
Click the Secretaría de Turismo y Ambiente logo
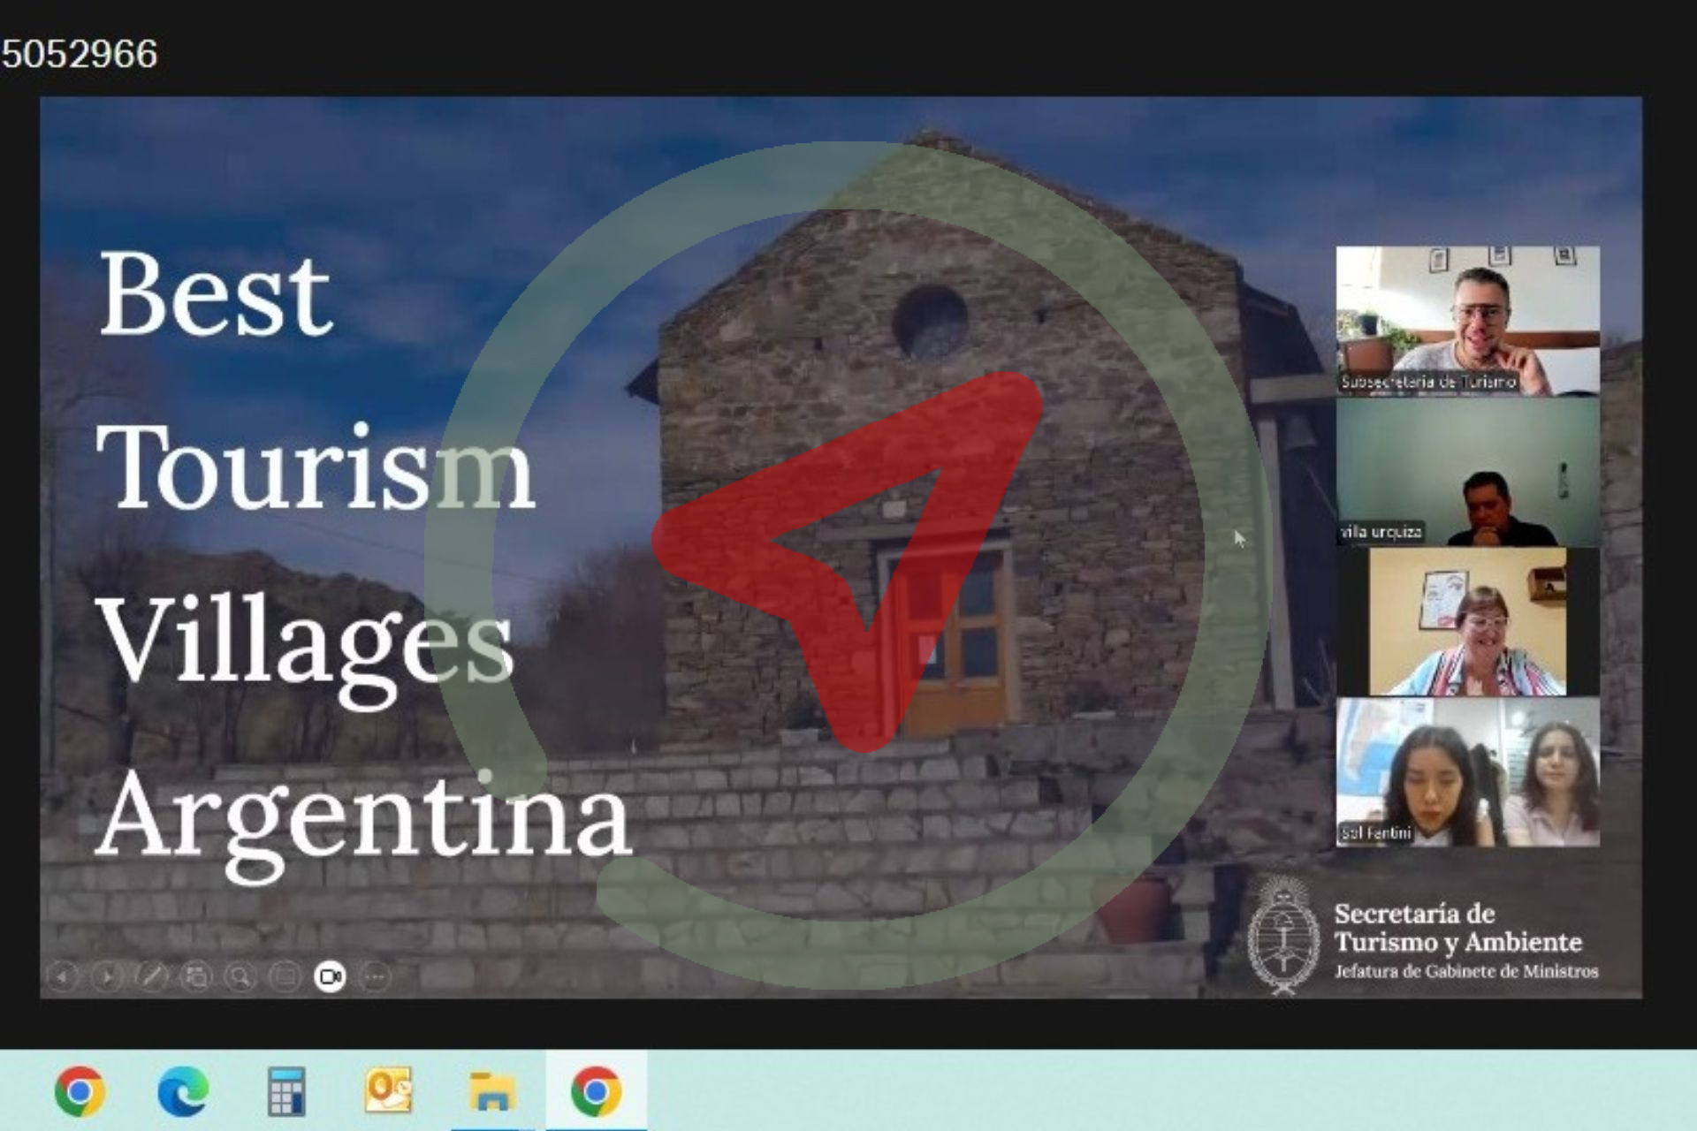pyautogui.click(x=1423, y=938)
